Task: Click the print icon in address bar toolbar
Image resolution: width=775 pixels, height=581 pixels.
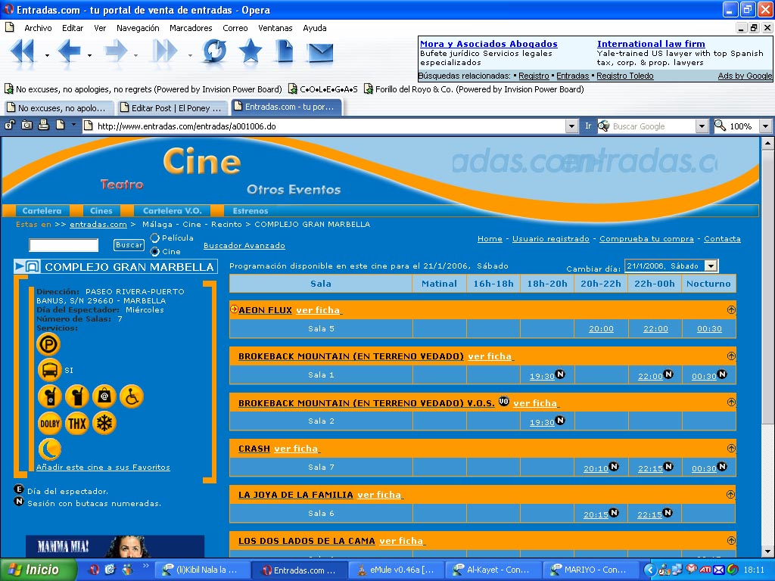Action: 43,125
